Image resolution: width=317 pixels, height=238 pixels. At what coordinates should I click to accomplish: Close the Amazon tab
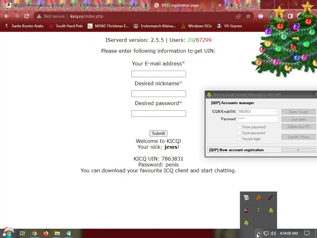point(72,6)
